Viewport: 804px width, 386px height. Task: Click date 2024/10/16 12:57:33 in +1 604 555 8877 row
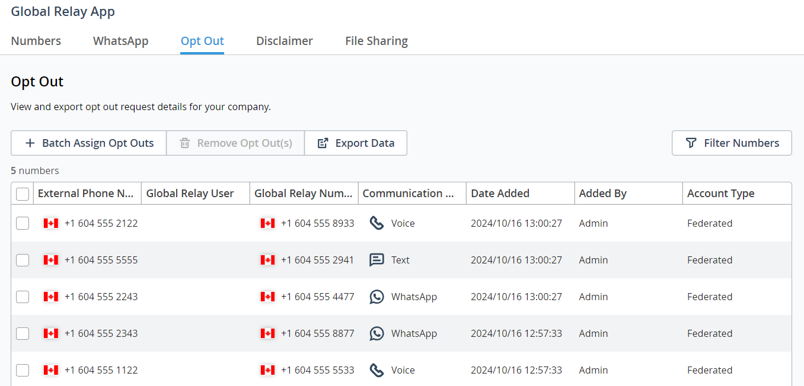click(x=516, y=333)
